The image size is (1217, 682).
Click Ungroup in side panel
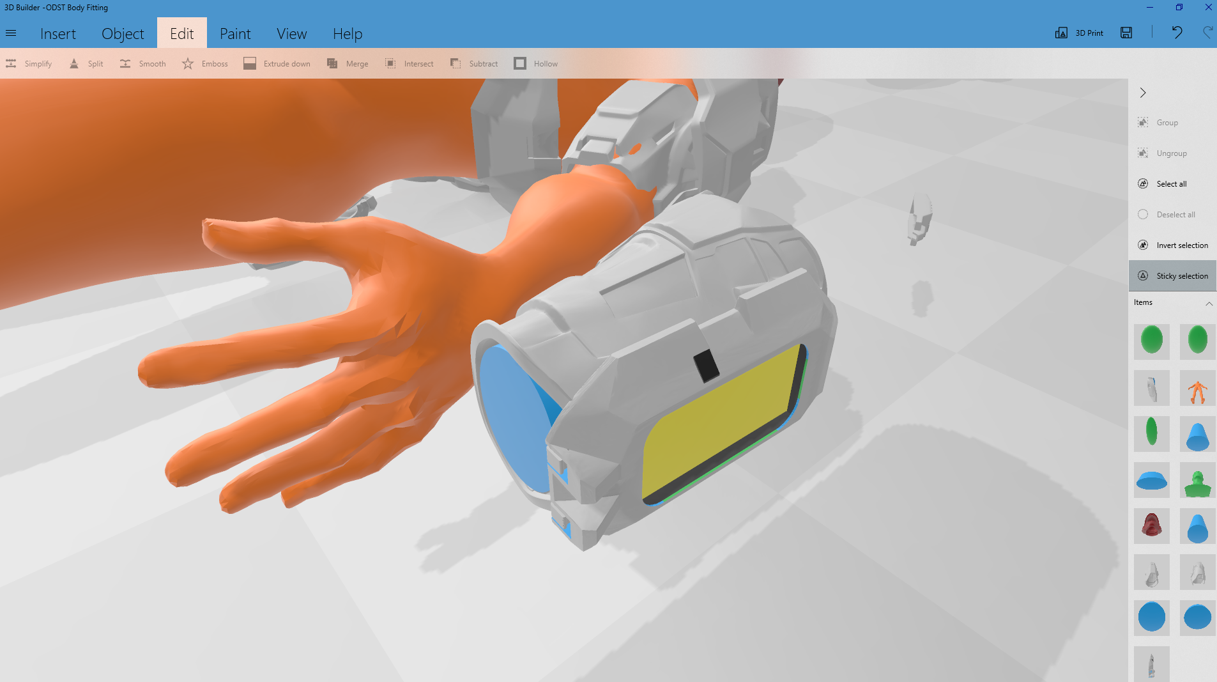[1172, 153]
